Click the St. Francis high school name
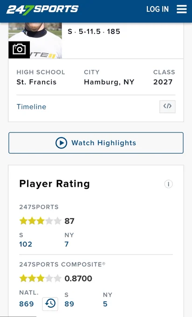 pyautogui.click(x=36, y=82)
